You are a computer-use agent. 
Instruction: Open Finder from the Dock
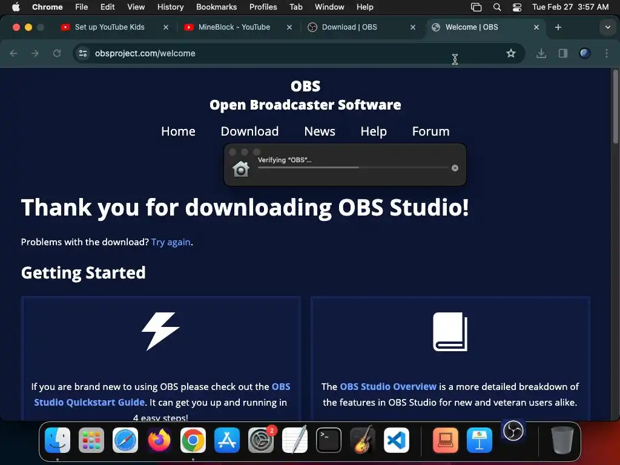pos(58,440)
